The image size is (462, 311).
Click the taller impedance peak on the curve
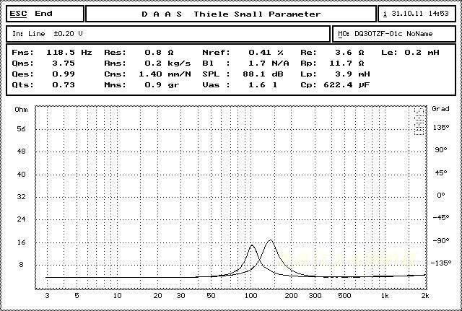click(x=270, y=240)
